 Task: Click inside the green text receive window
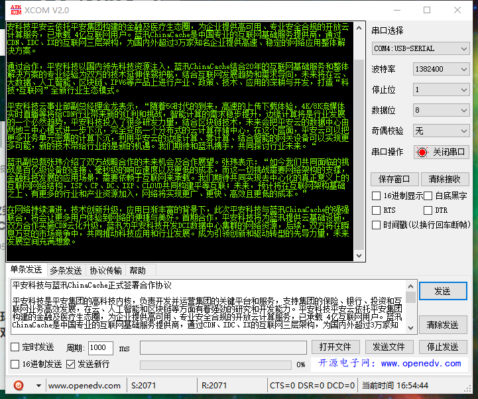[180, 141]
